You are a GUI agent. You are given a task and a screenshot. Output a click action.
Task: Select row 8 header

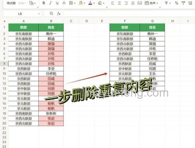pyautogui.click(x=4, y=63)
